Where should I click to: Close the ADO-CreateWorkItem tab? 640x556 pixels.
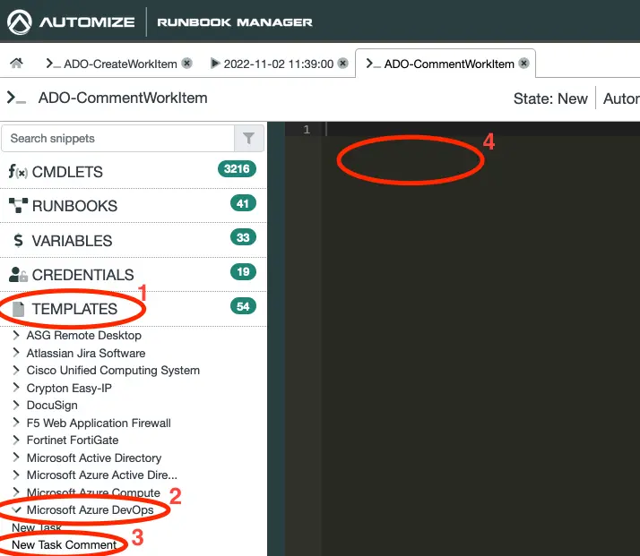pyautogui.click(x=186, y=64)
